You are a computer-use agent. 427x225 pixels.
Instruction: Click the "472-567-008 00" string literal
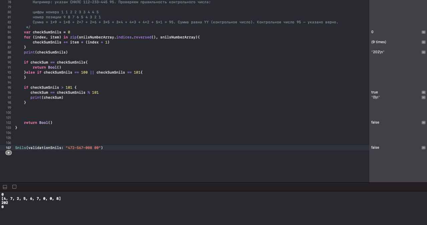point(83,148)
